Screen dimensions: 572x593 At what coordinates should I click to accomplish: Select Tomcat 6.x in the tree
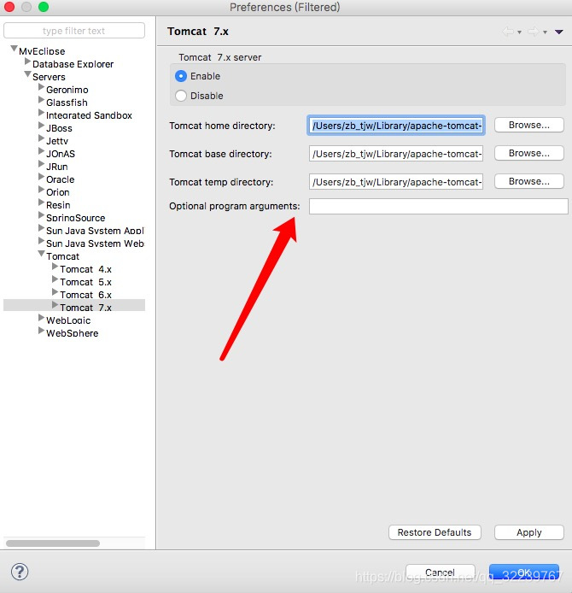[x=85, y=295]
